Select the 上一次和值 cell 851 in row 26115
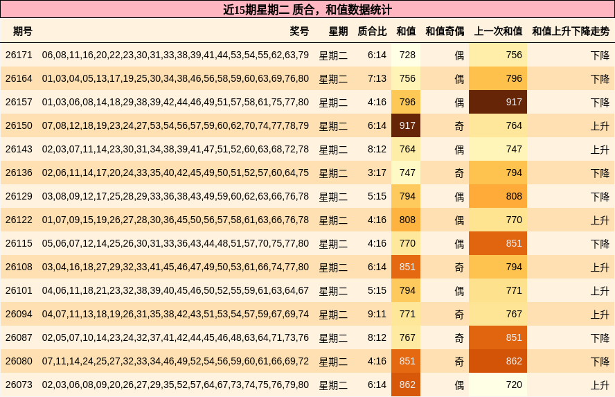This screenshot has height=397, width=615. (x=498, y=243)
